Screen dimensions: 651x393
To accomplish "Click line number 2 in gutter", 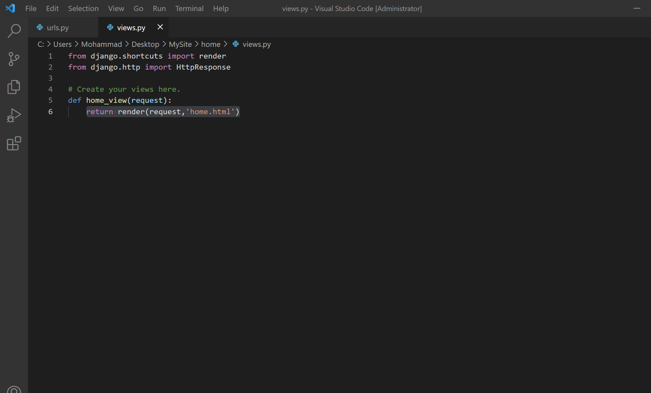I will (51, 67).
